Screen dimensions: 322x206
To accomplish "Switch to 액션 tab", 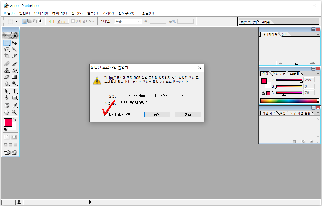I will click(283, 113).
